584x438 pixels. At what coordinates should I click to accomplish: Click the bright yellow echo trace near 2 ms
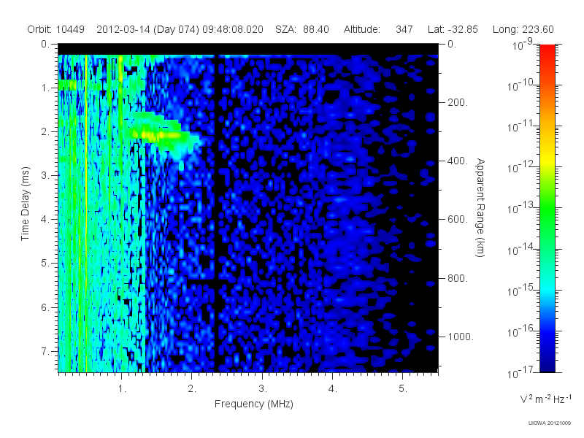[x=158, y=135]
